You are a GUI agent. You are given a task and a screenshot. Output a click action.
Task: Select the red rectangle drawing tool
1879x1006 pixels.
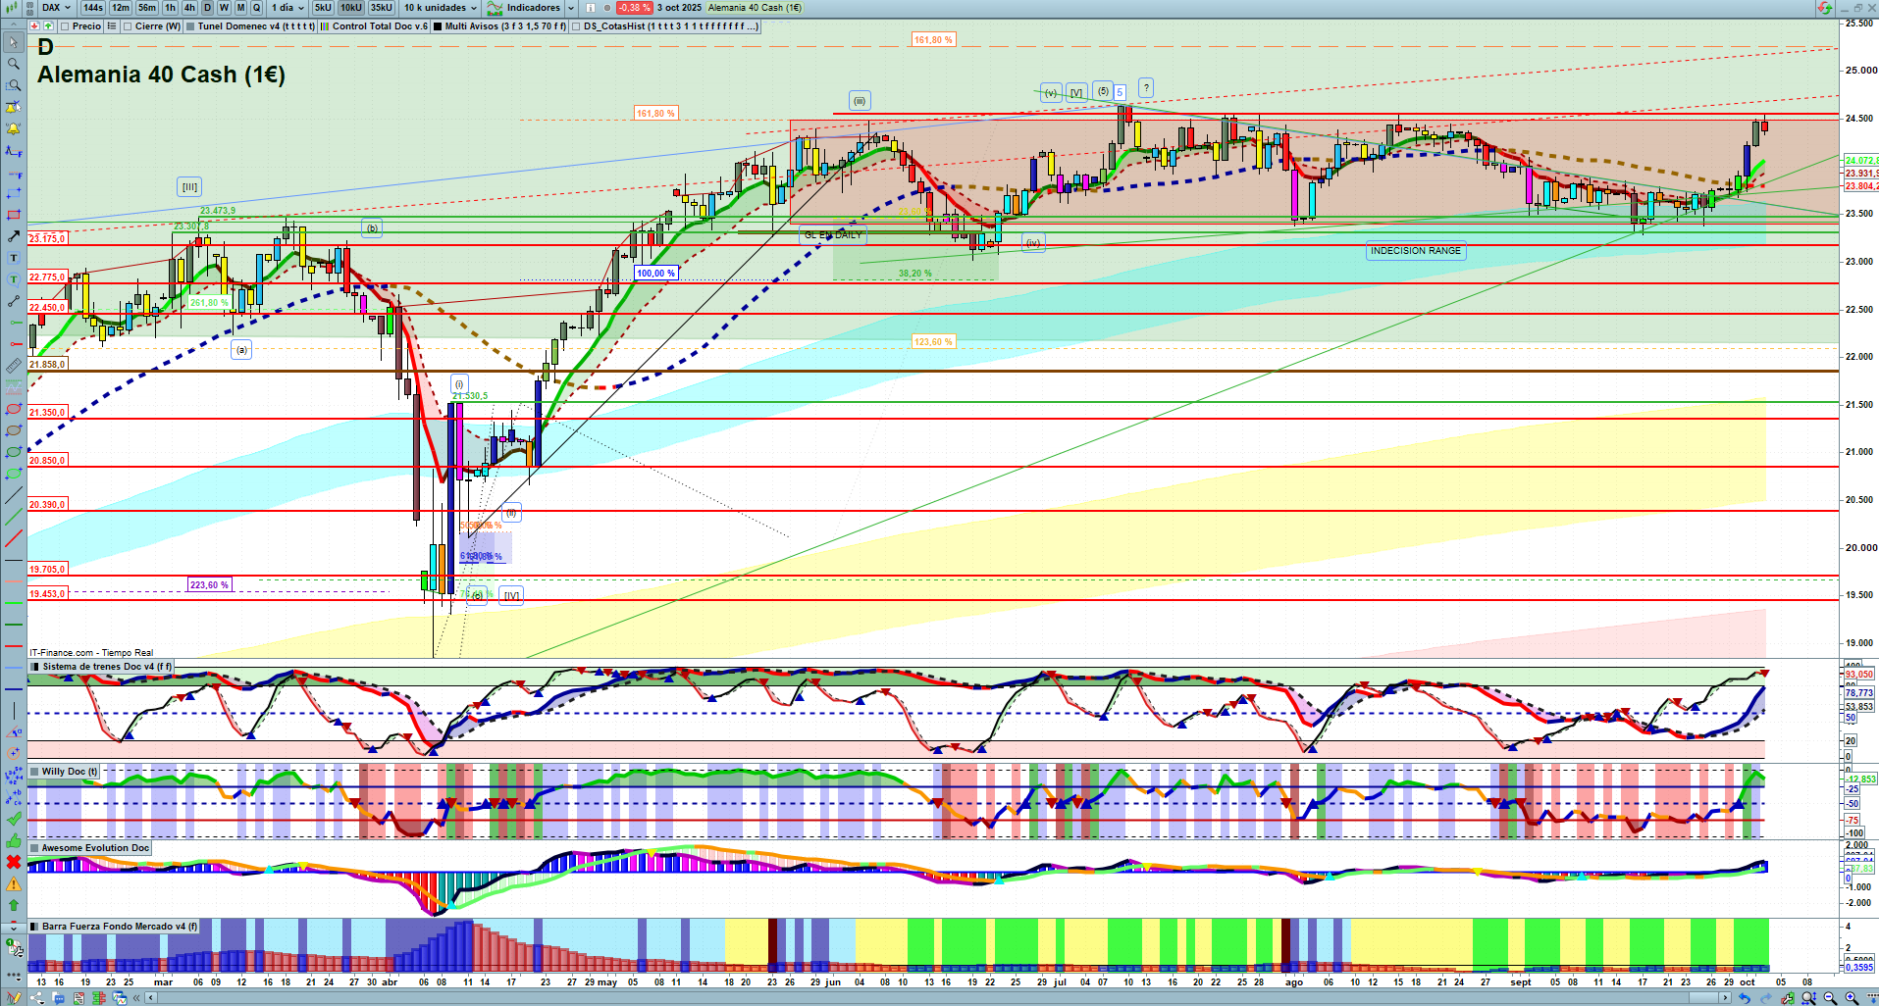[13, 215]
